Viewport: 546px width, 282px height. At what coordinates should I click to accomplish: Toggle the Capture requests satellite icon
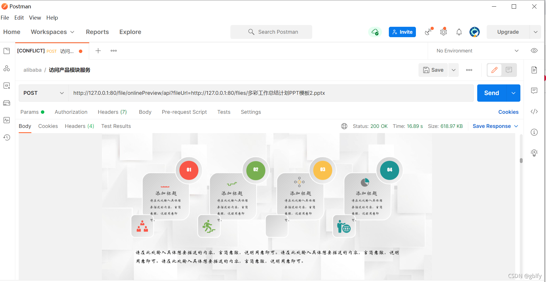428,32
